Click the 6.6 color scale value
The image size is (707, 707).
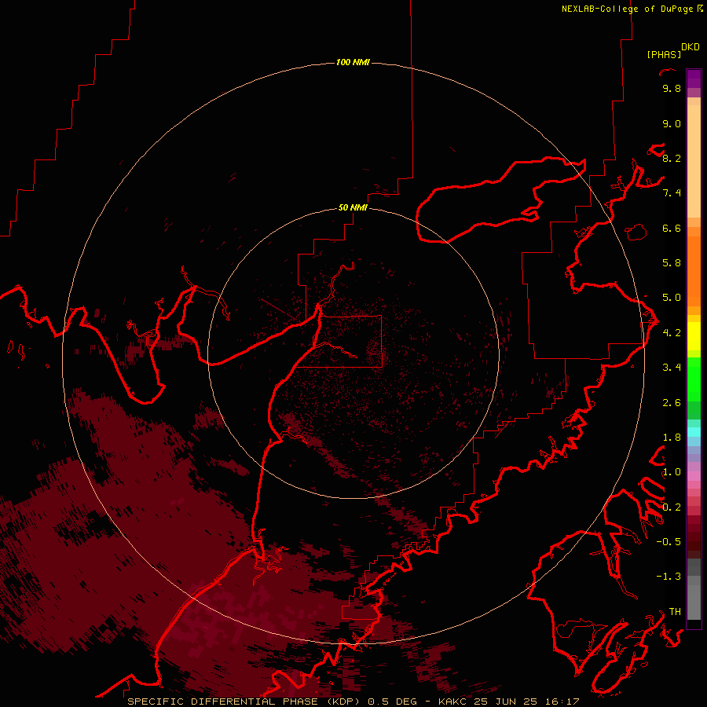point(672,228)
